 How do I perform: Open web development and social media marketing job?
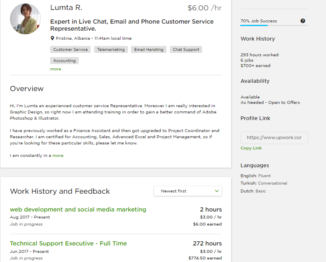pos(78,209)
